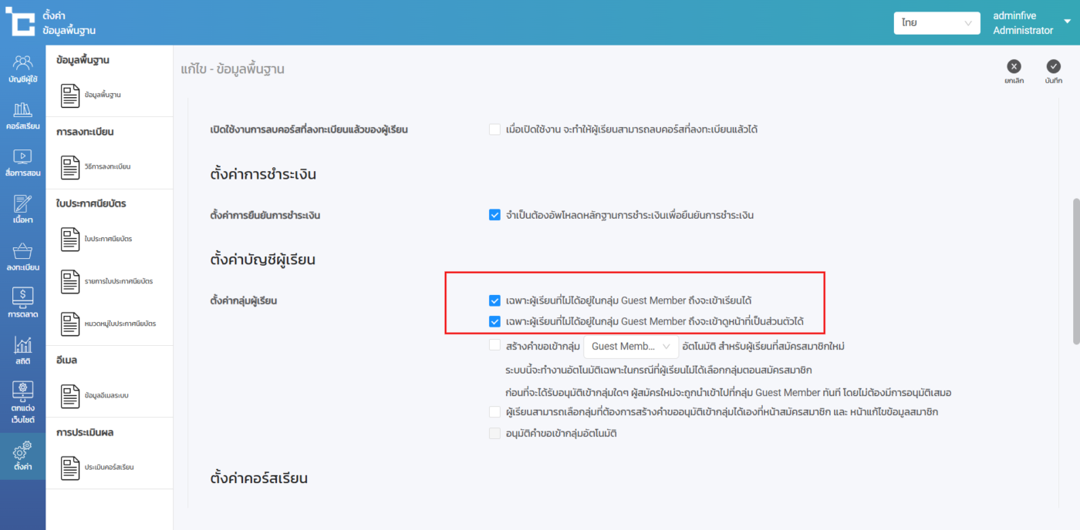Enable deleting registered courses checkbox
Image resolution: width=1080 pixels, height=530 pixels.
pos(494,129)
